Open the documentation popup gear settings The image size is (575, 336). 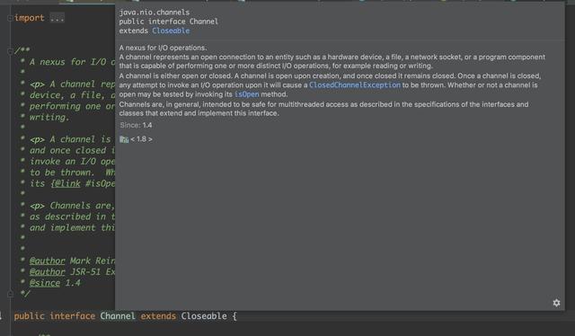[x=556, y=303]
